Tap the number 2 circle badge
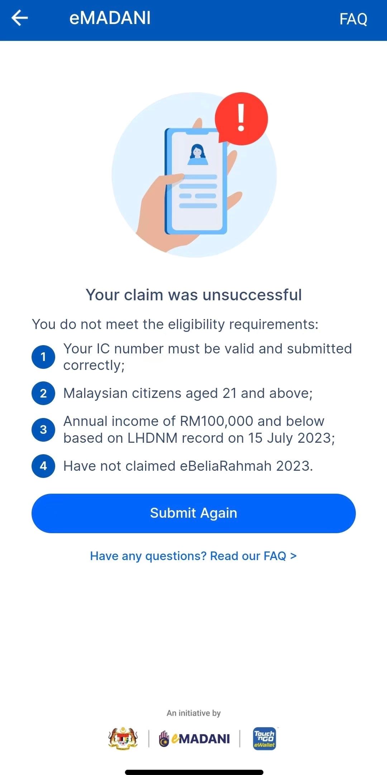This screenshot has width=387, height=775. (x=43, y=393)
